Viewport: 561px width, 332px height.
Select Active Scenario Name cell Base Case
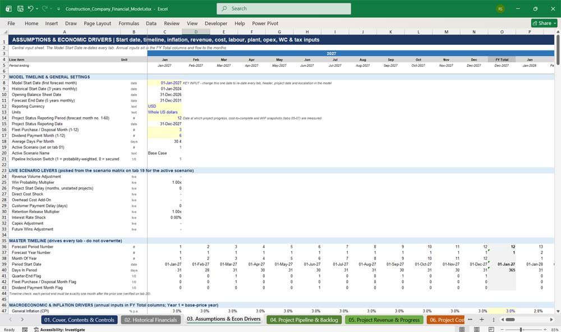pyautogui.click(x=164, y=153)
